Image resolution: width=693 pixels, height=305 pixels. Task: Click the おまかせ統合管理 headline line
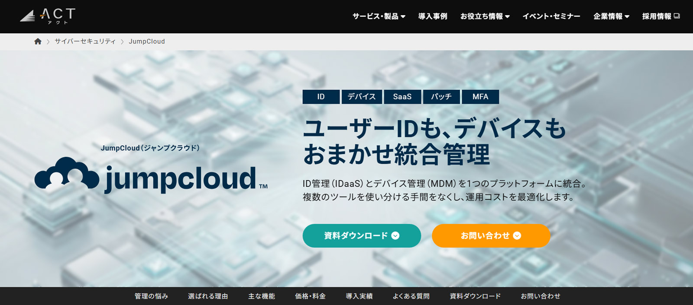pos(396,155)
